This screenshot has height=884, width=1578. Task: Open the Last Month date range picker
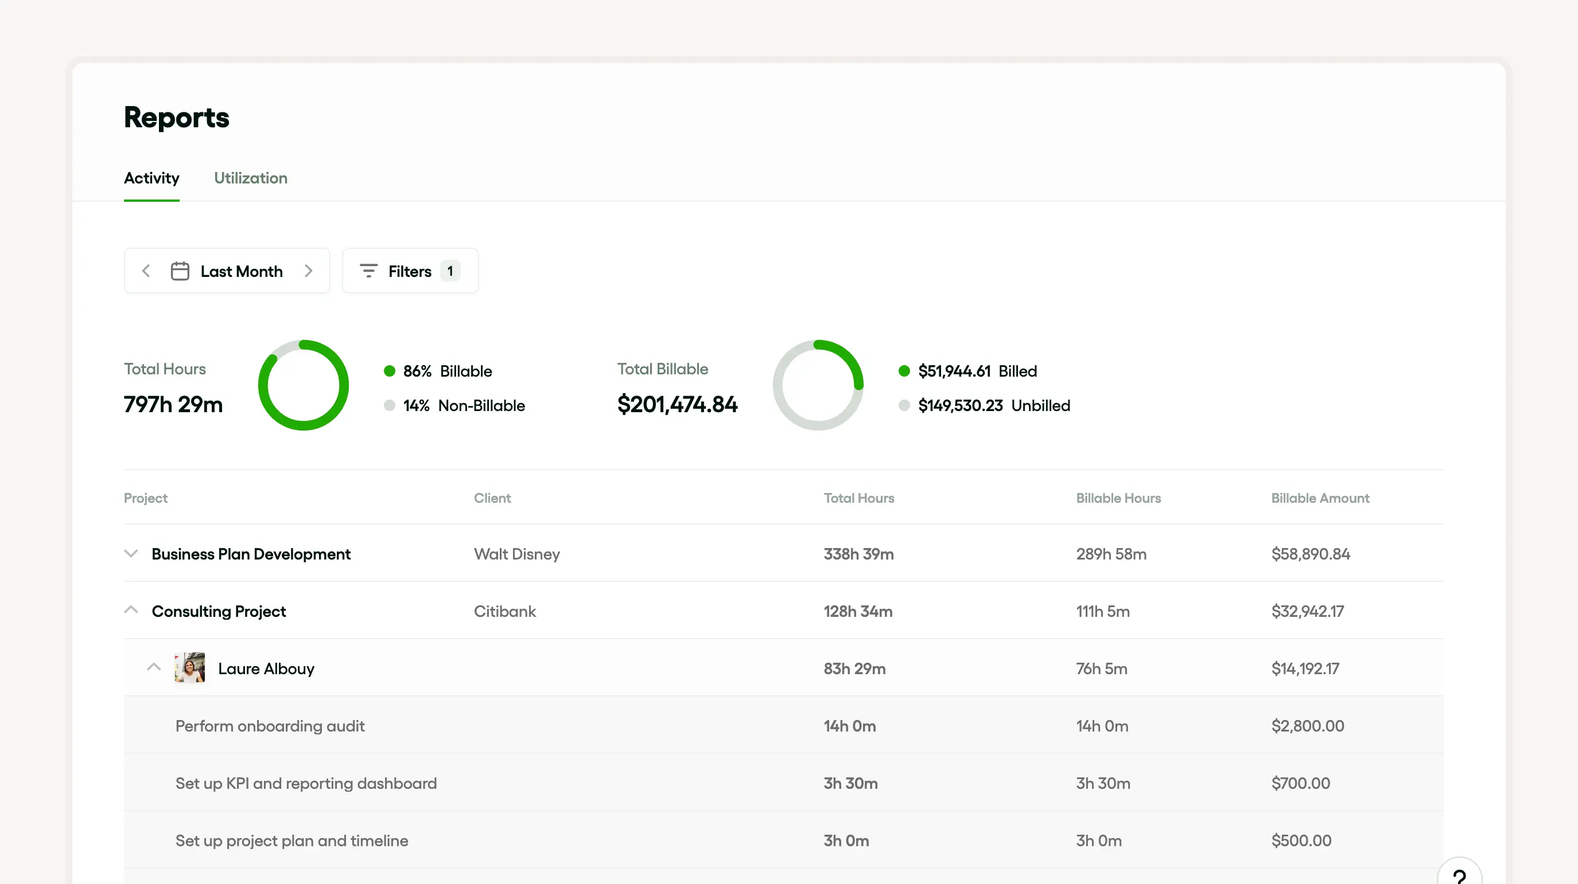coord(242,271)
